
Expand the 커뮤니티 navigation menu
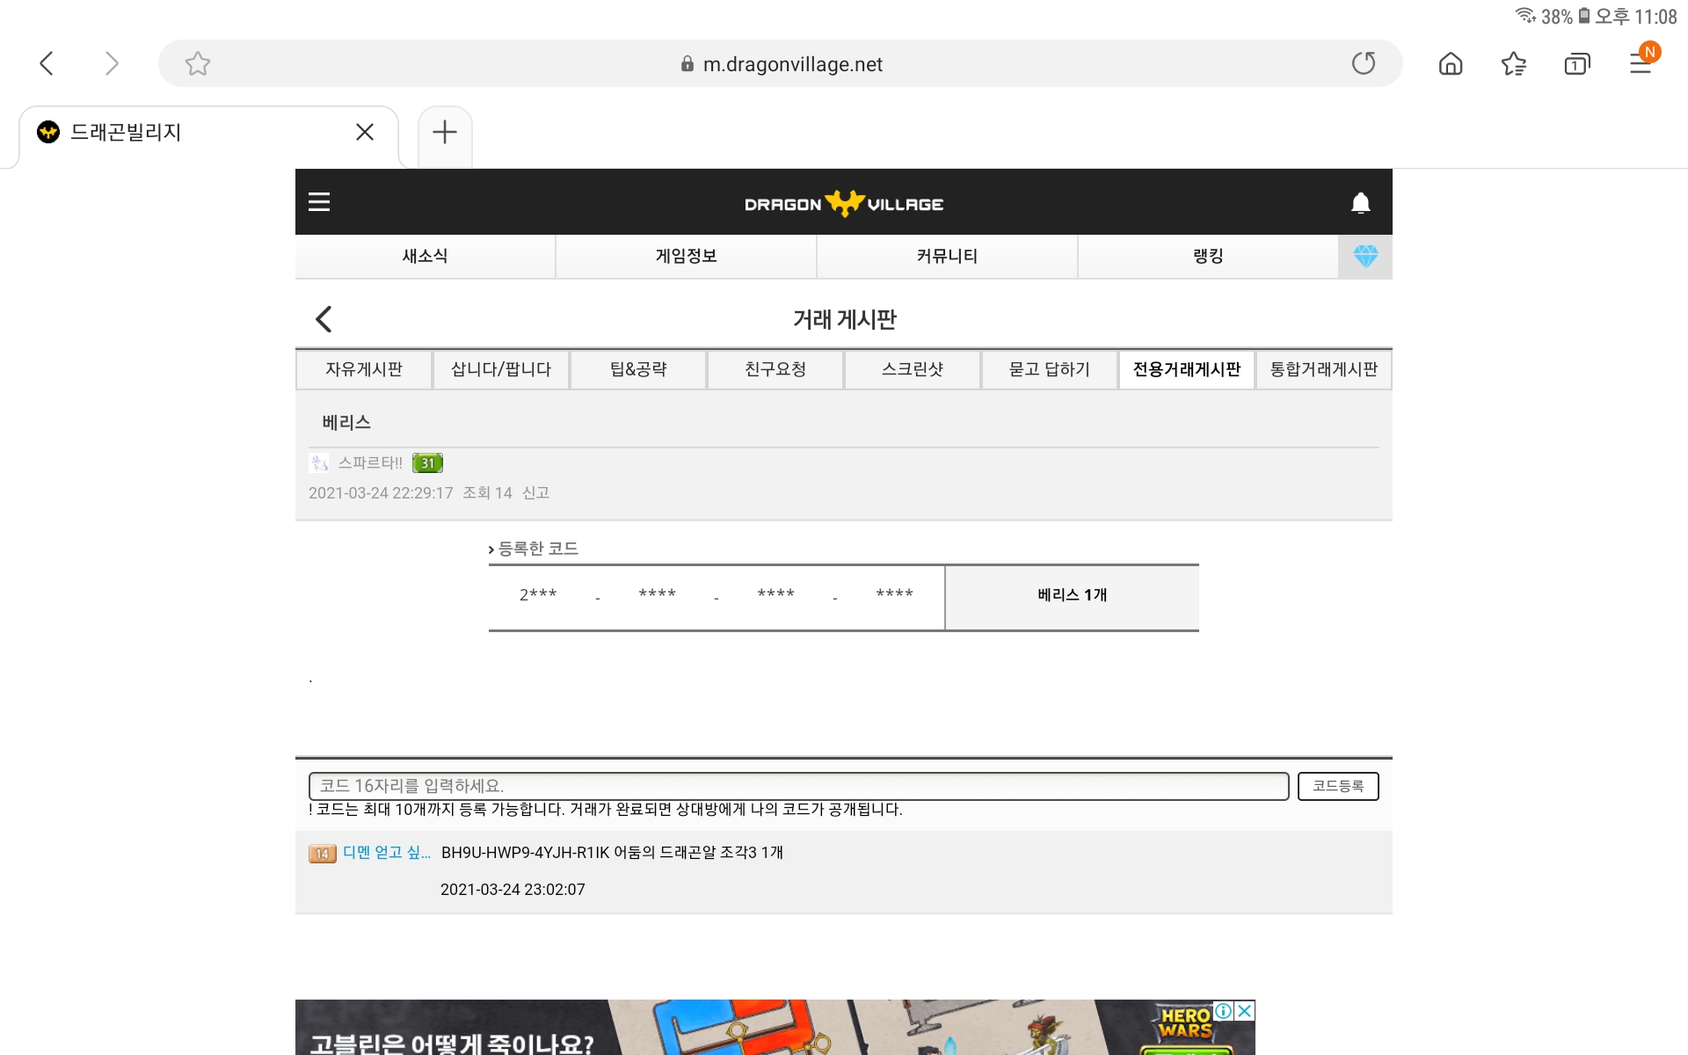click(x=947, y=256)
